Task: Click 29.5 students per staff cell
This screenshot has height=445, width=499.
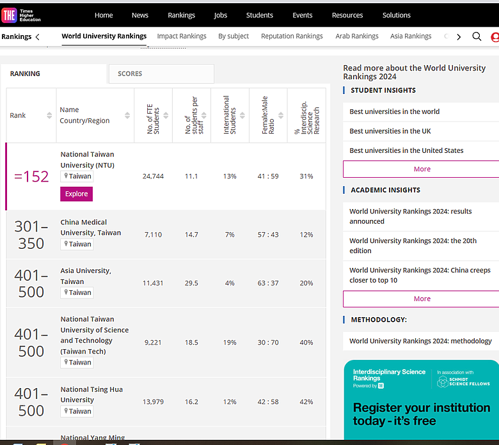Action: pos(191,283)
